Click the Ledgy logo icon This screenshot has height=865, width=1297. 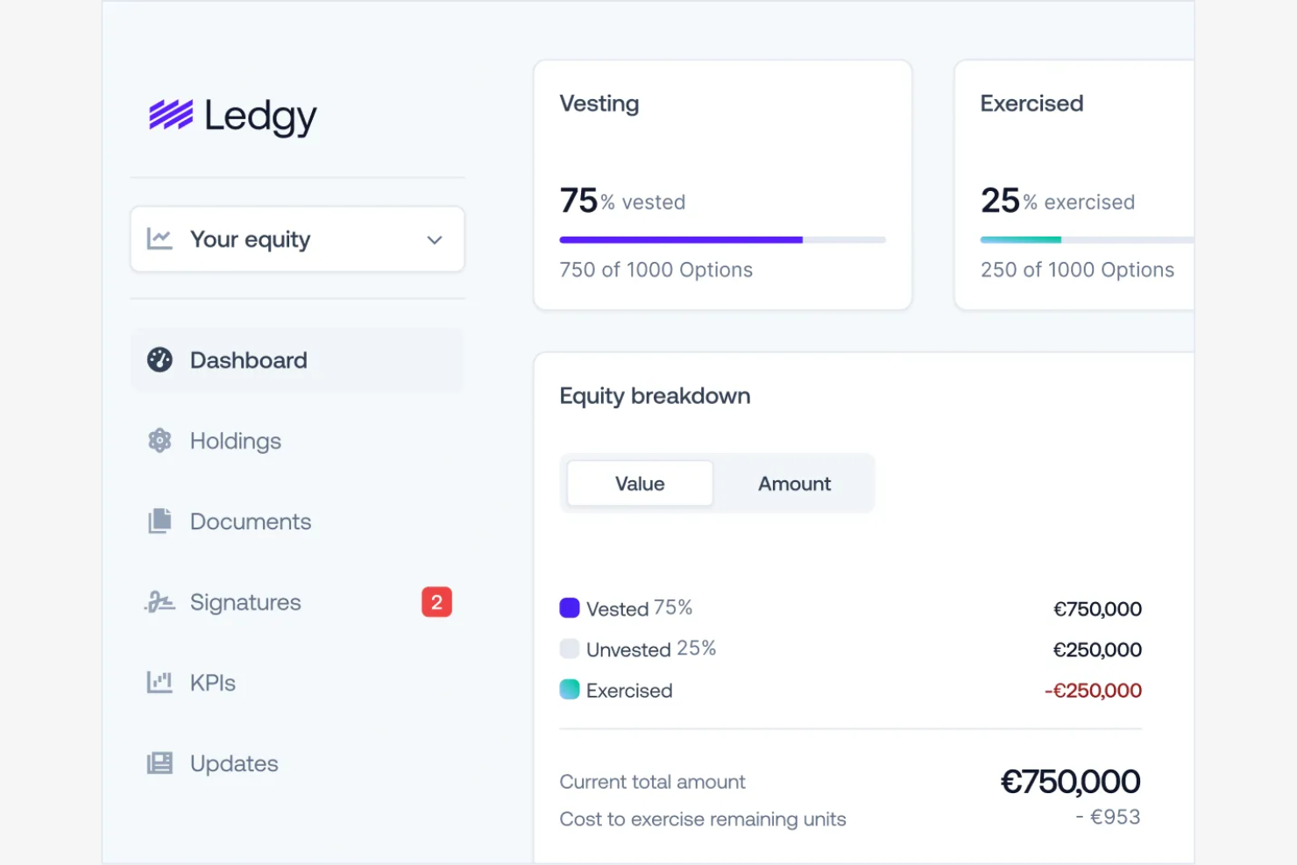click(x=171, y=114)
